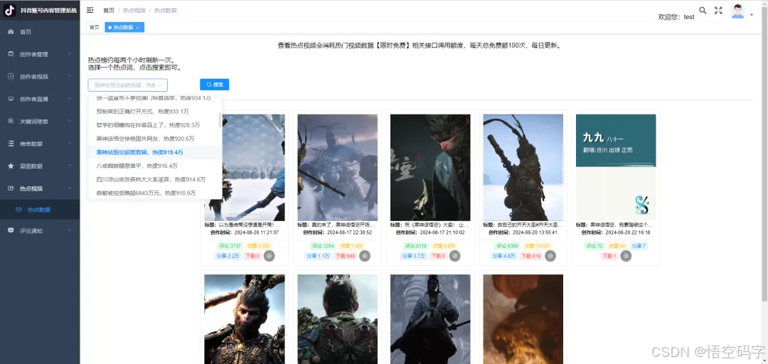Screen dimensions: 768x364
Task: Enter fullscreen using the expand icon
Action: click(718, 10)
